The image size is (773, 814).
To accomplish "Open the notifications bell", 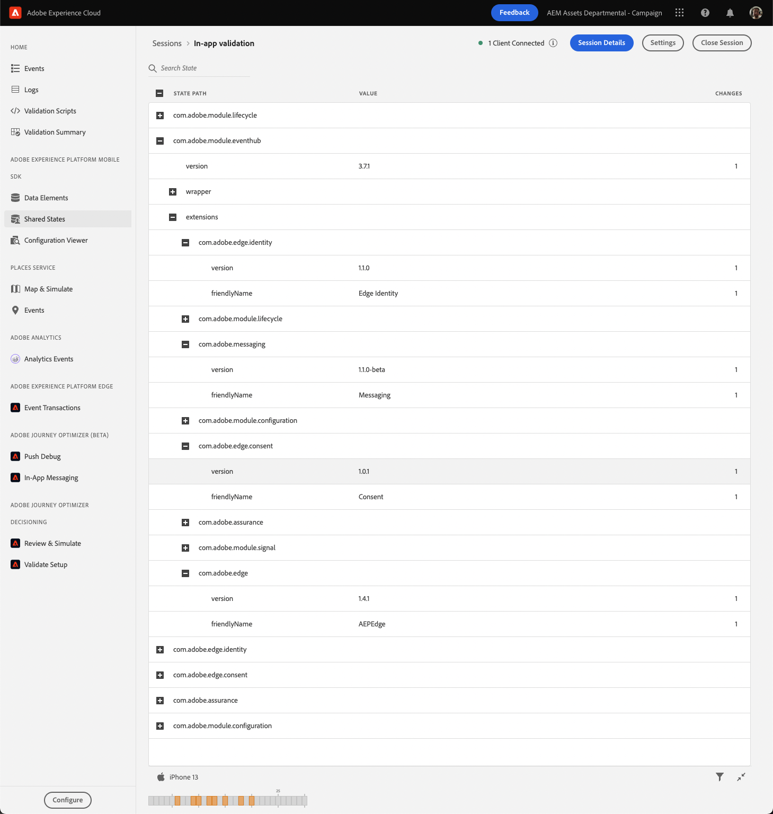I will [x=730, y=13].
